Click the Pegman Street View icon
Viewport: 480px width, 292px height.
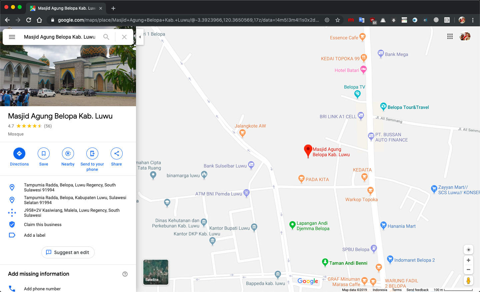click(468, 281)
